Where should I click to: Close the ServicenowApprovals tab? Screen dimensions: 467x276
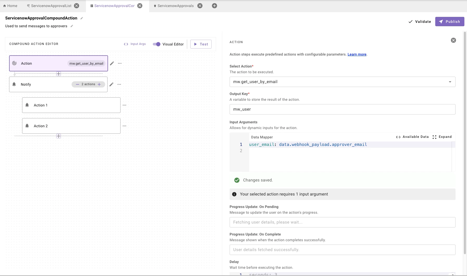pos(200,6)
